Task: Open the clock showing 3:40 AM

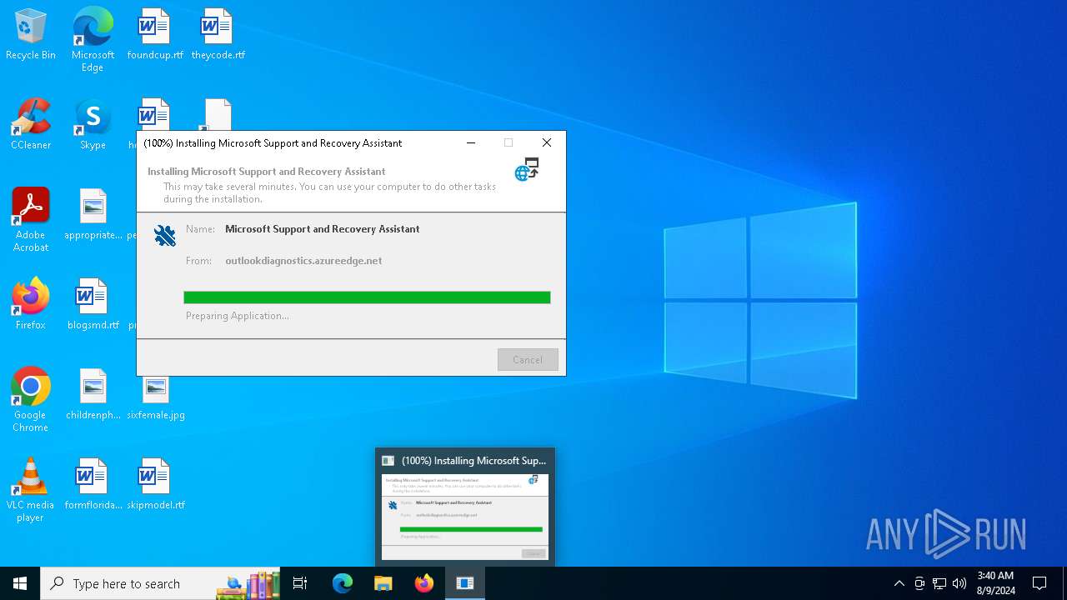Action: [x=995, y=583]
